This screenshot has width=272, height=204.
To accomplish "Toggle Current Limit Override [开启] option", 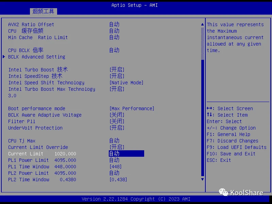I will [117, 147].
